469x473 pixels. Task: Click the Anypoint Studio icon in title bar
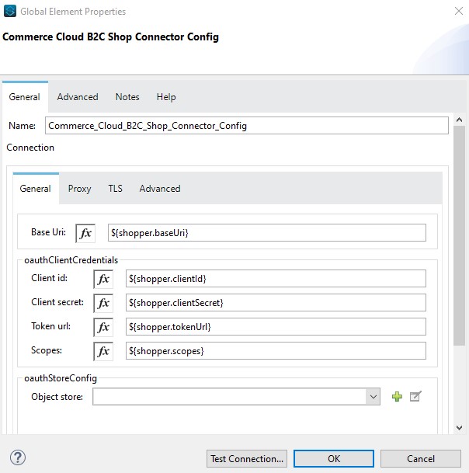point(10,11)
